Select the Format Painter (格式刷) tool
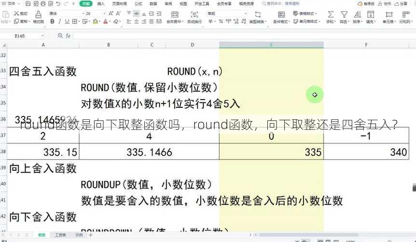This screenshot has width=416, height=242. point(39,17)
